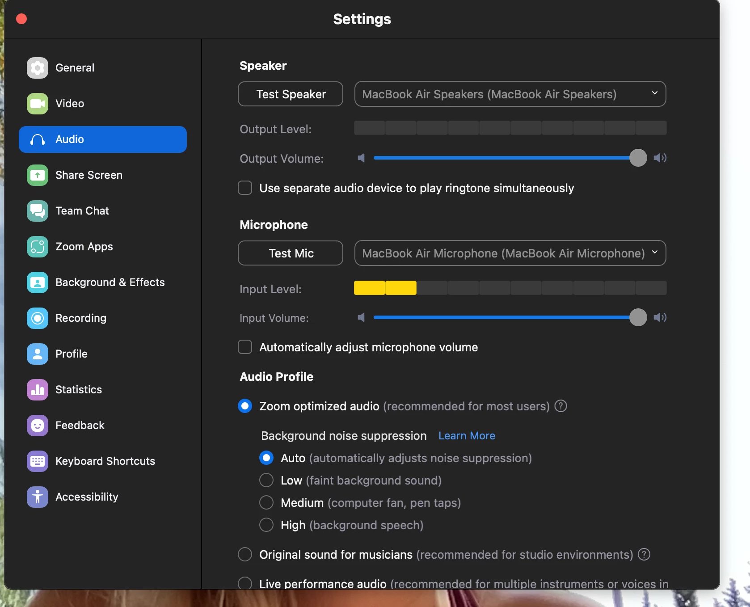Go to Video settings

(103, 104)
